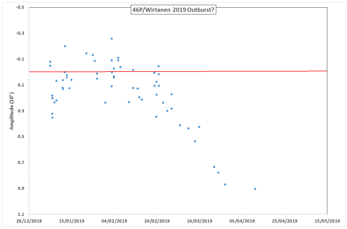Click the y-axis value 0.3
Image resolution: width=347 pixels, height=229 pixels.
click(21, 111)
